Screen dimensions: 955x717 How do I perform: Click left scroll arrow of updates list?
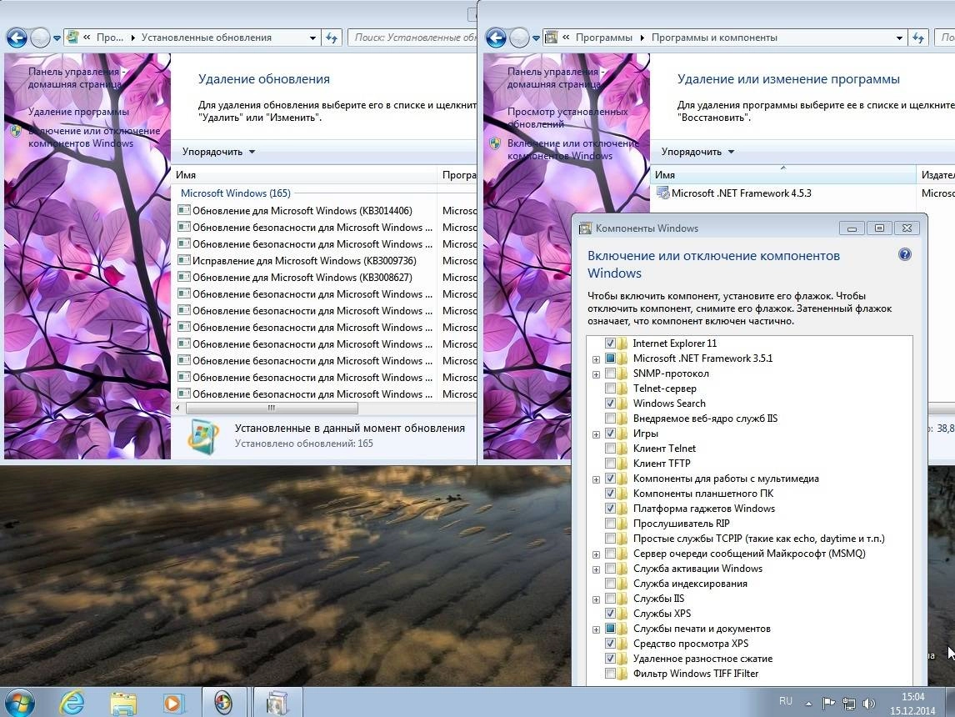point(177,409)
